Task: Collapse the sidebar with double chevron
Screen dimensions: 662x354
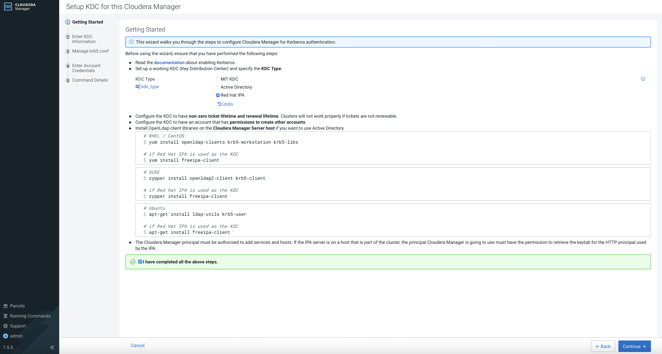Action: point(52,347)
